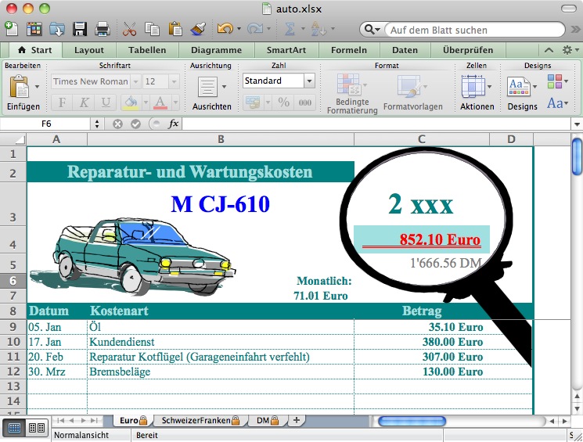Click the Einfügen clipboard icon

click(x=19, y=86)
